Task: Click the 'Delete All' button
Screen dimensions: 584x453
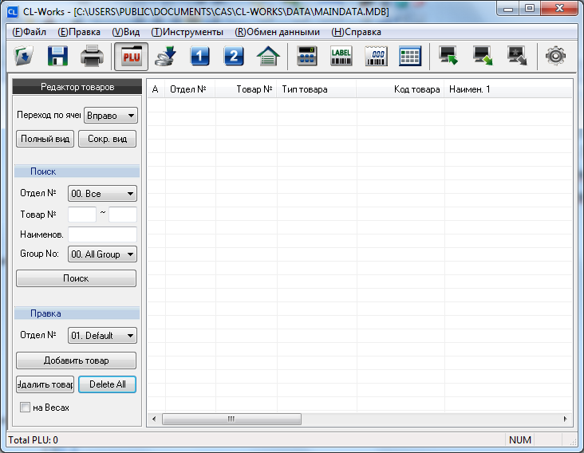Action: point(107,384)
